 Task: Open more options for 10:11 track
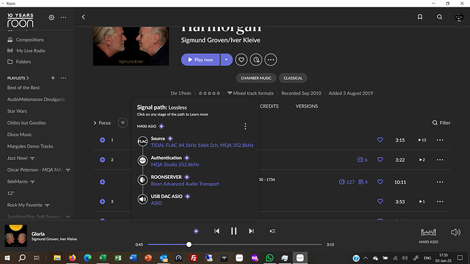click(440, 182)
